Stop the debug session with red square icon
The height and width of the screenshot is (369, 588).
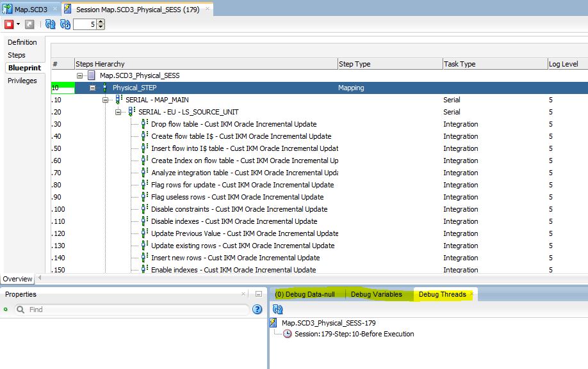pyautogui.click(x=8, y=23)
